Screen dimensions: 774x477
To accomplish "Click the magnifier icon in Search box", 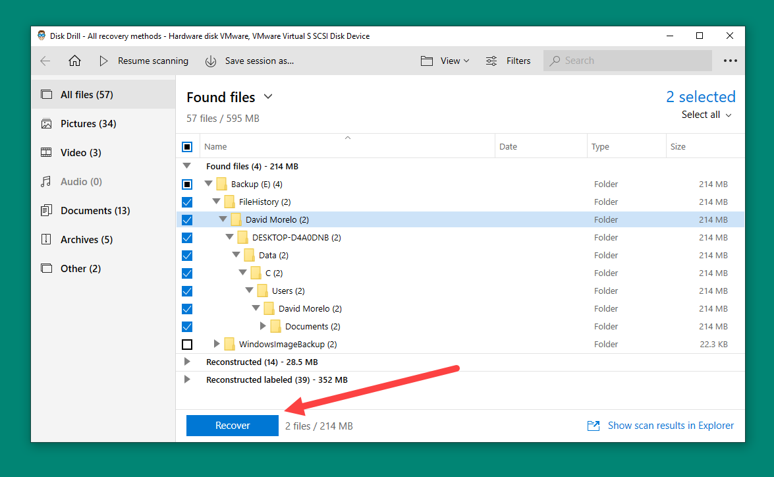I will pos(555,61).
